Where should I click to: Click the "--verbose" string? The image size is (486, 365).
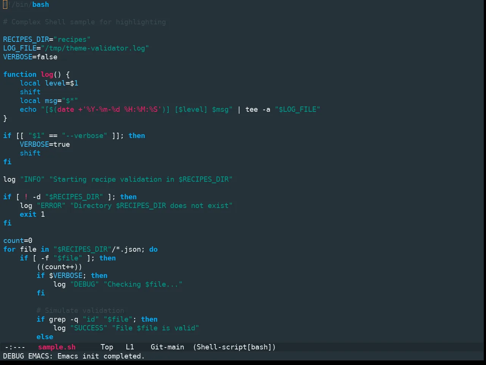[x=85, y=136]
